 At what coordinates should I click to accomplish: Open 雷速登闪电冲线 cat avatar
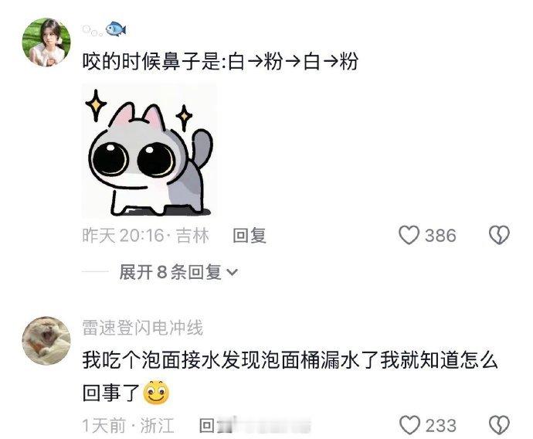click(x=46, y=341)
